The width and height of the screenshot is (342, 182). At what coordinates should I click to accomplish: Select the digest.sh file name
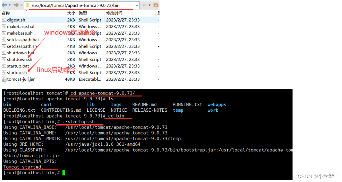click(16, 20)
